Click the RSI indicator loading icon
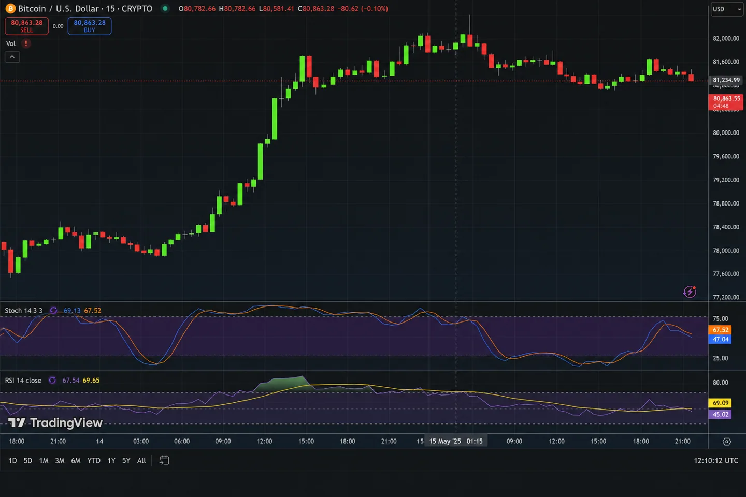This screenshot has height=497, width=746. click(52, 381)
